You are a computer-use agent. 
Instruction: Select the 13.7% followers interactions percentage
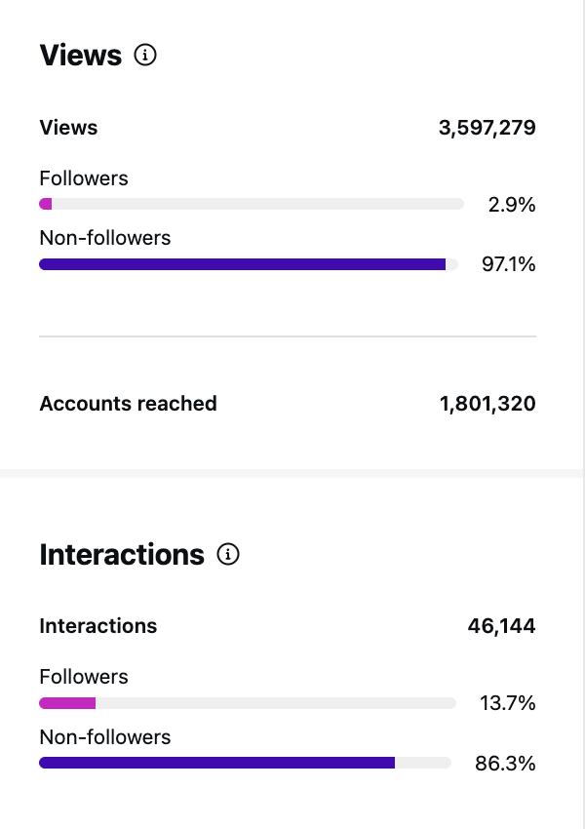pos(508,703)
